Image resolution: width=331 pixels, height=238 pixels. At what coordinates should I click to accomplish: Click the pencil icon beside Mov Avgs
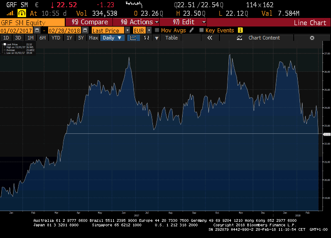click(x=192, y=30)
